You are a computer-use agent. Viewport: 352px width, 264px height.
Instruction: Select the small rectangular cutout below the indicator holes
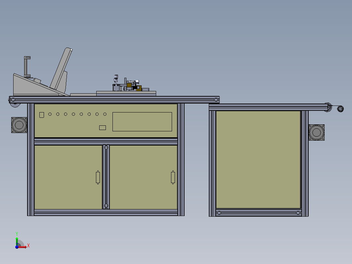point(103,128)
